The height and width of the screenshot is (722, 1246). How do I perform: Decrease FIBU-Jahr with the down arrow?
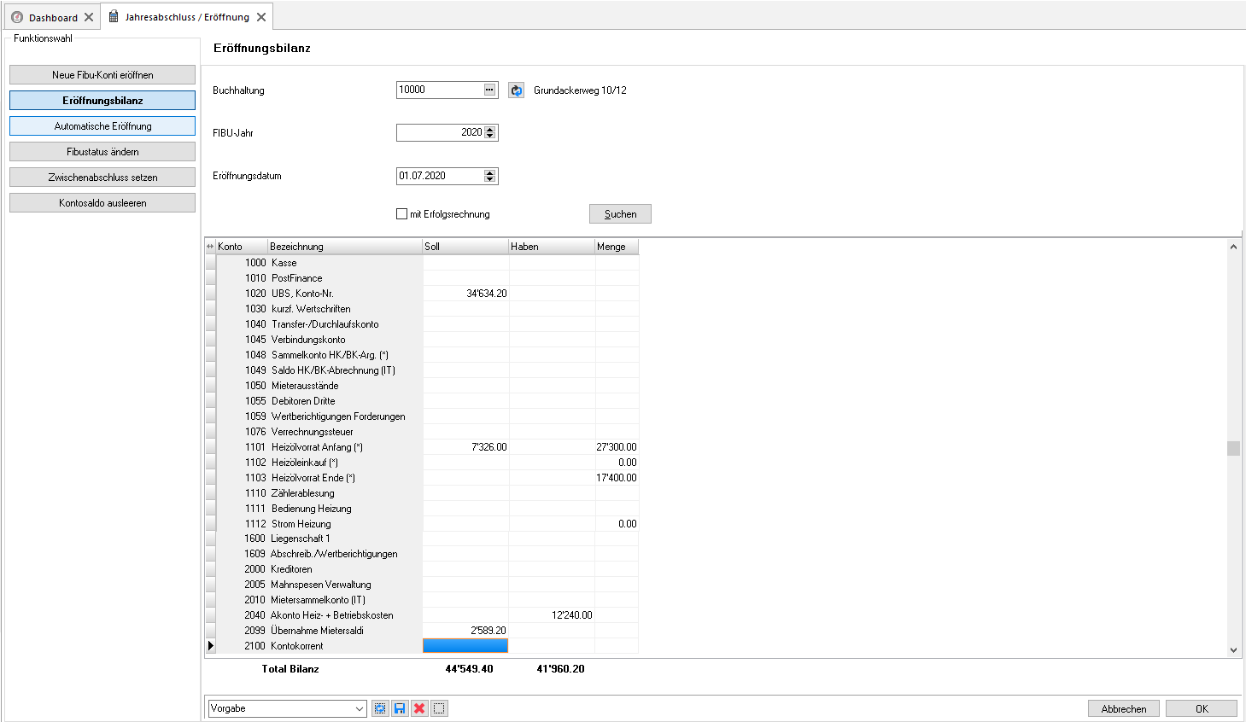490,137
